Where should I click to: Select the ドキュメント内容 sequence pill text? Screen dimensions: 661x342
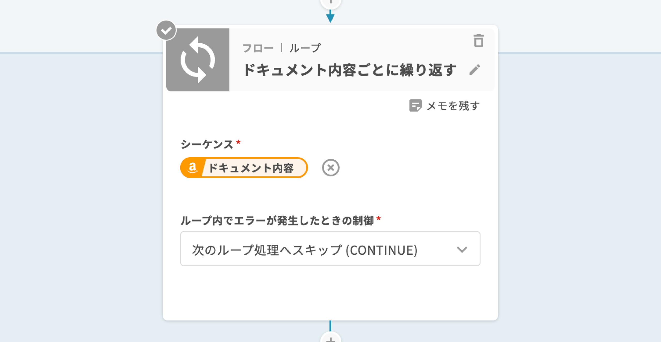click(251, 168)
